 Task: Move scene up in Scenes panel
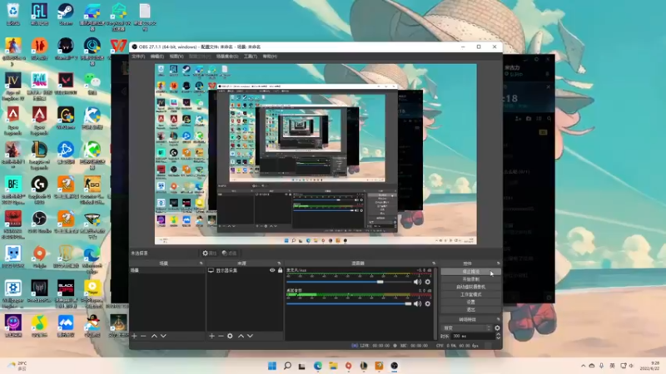coord(154,336)
